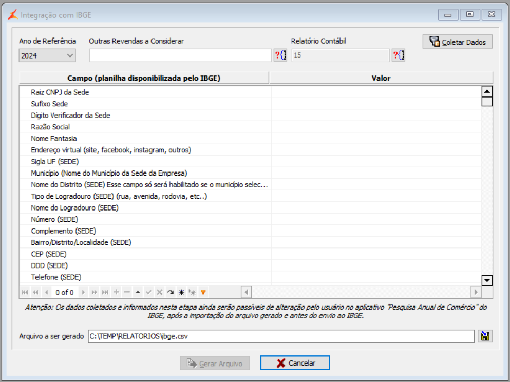
Task: Open the orange filter funnel icon
Action: click(203, 292)
